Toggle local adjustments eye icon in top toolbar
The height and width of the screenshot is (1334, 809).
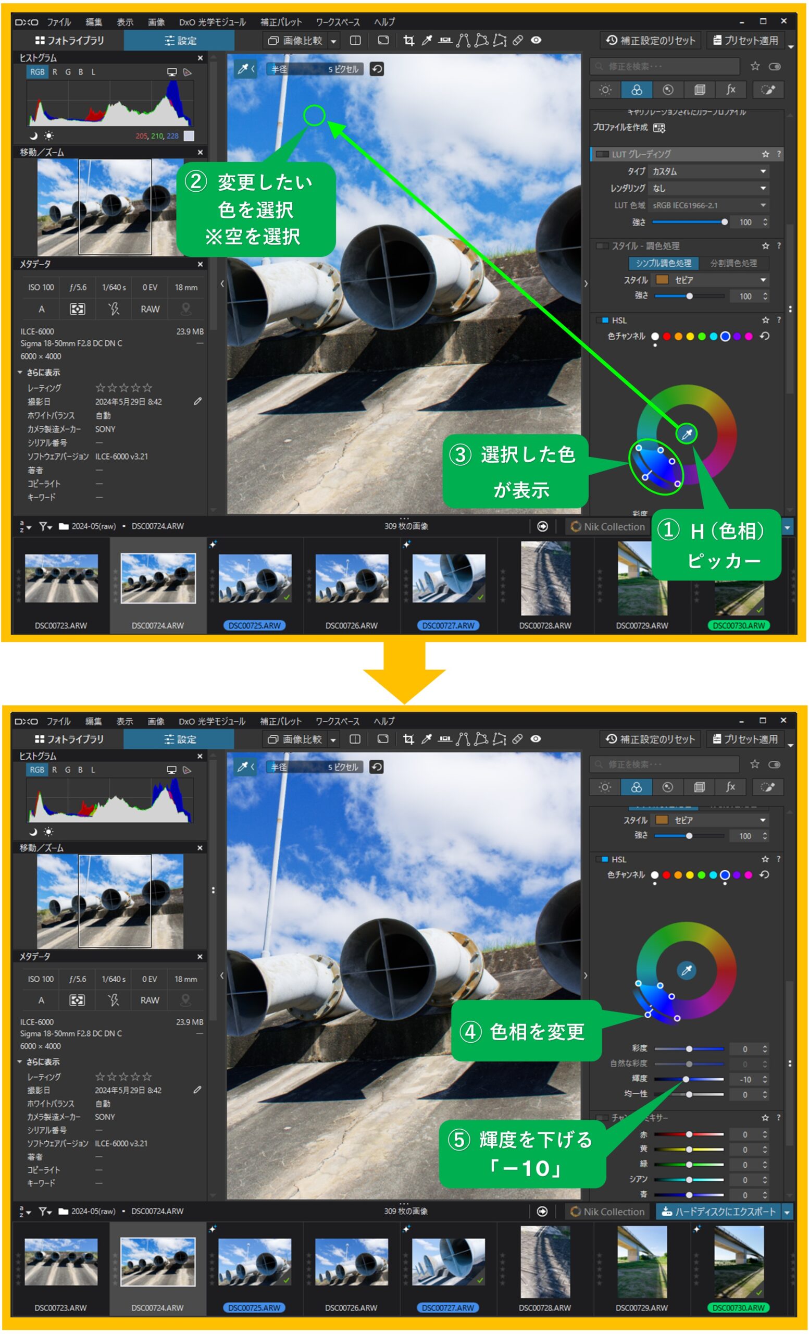(x=536, y=41)
